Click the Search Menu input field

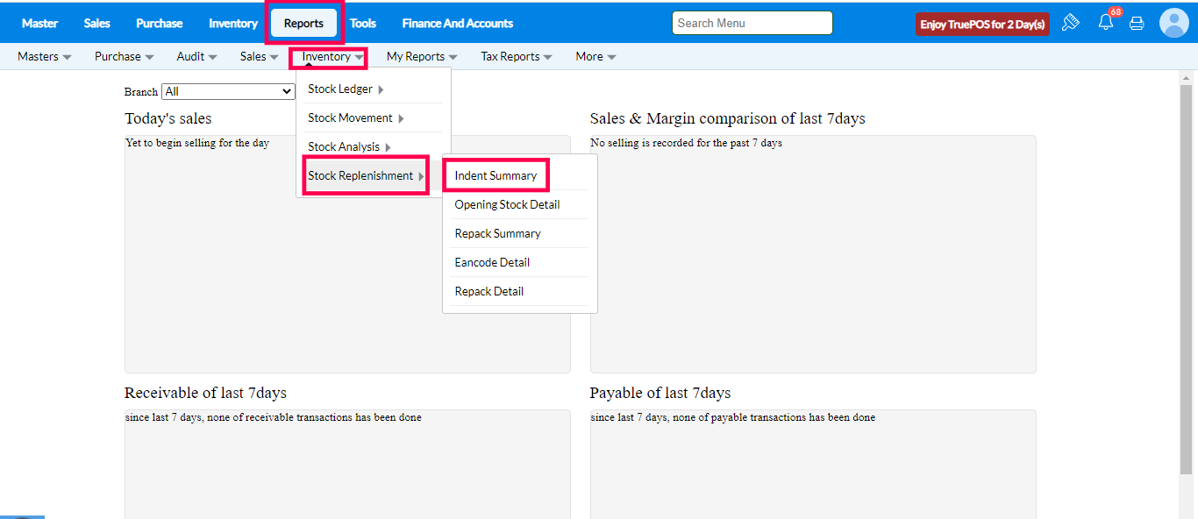pos(752,23)
